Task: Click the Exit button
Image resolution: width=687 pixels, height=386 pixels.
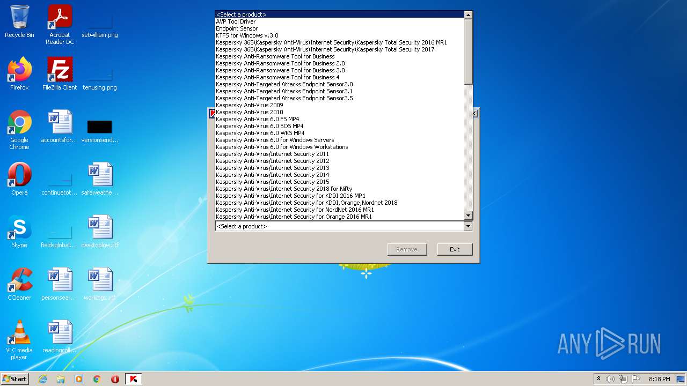Action: tap(455, 249)
